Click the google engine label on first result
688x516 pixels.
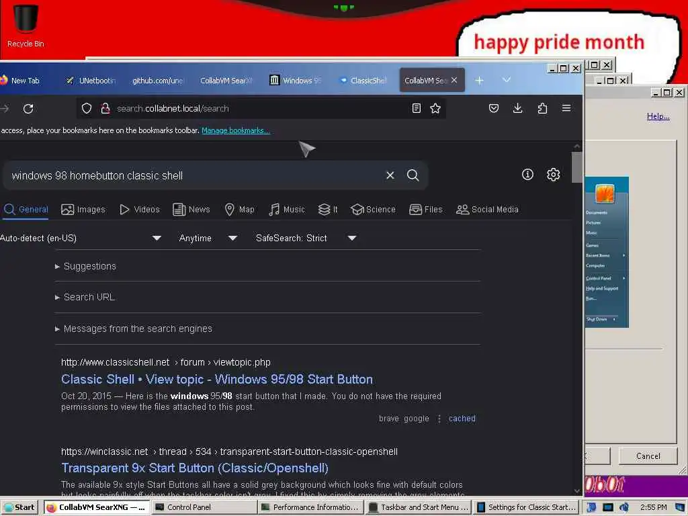pyautogui.click(x=417, y=419)
